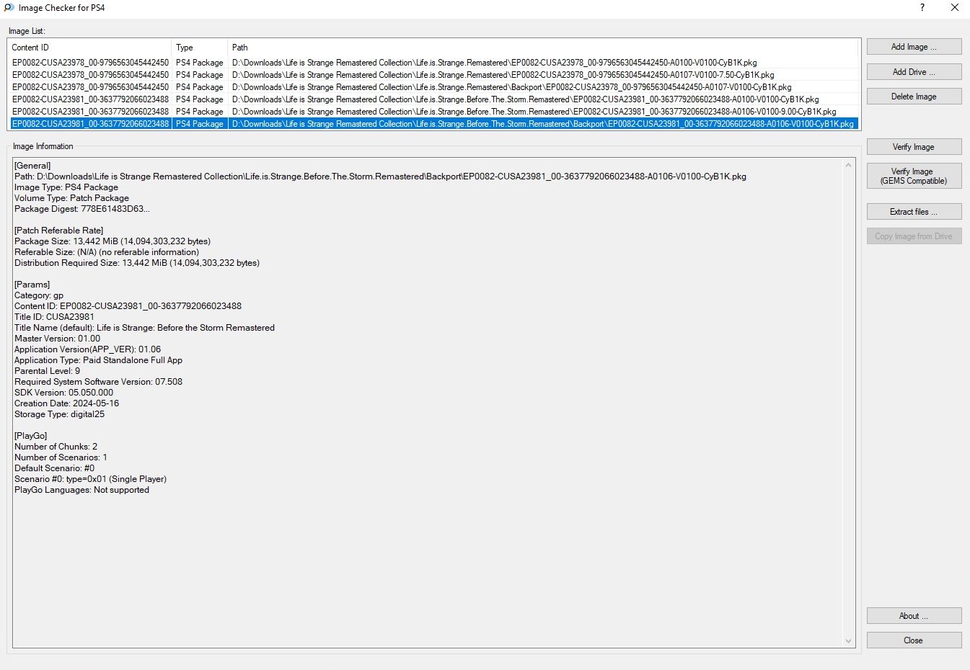
Task: Click the info panel scroll down arrow
Action: pos(848,640)
